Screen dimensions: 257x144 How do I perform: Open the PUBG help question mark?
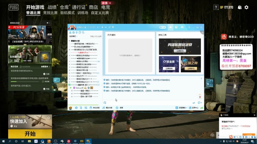click(216, 7)
